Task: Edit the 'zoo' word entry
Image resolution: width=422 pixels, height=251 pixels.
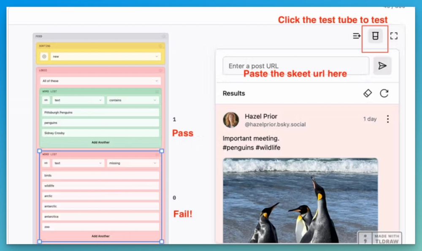Action: coord(100,227)
